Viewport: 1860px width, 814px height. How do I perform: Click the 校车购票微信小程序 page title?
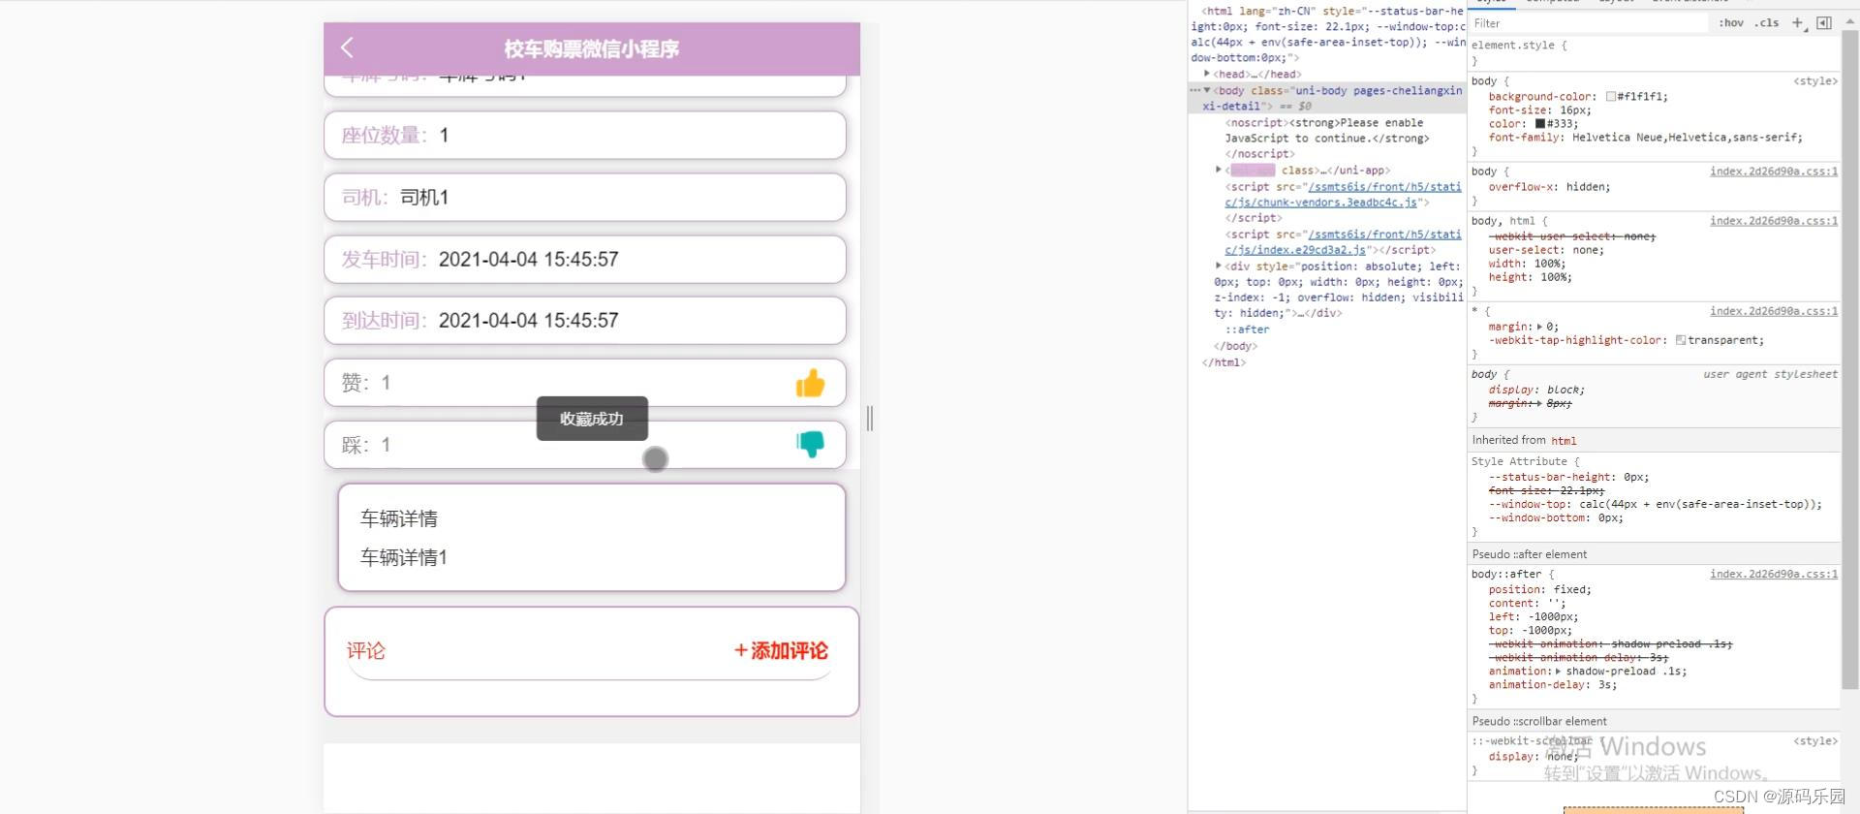[592, 48]
